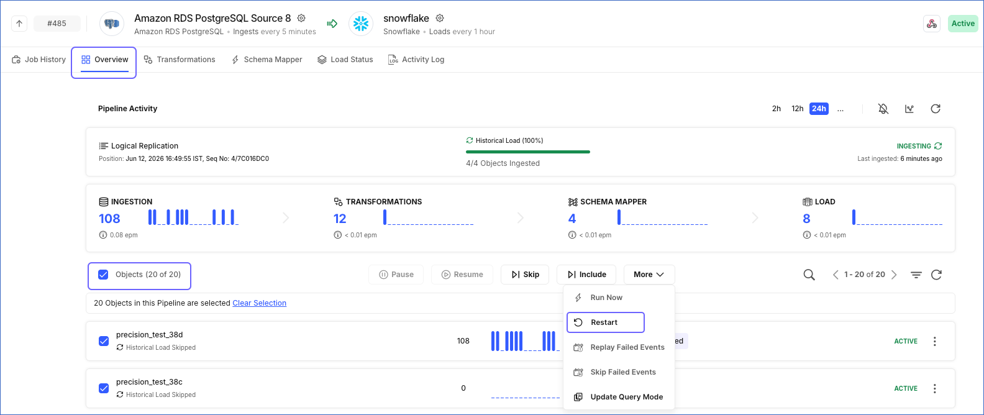Switch to the Overview tab
This screenshot has height=415, width=984.
point(104,60)
